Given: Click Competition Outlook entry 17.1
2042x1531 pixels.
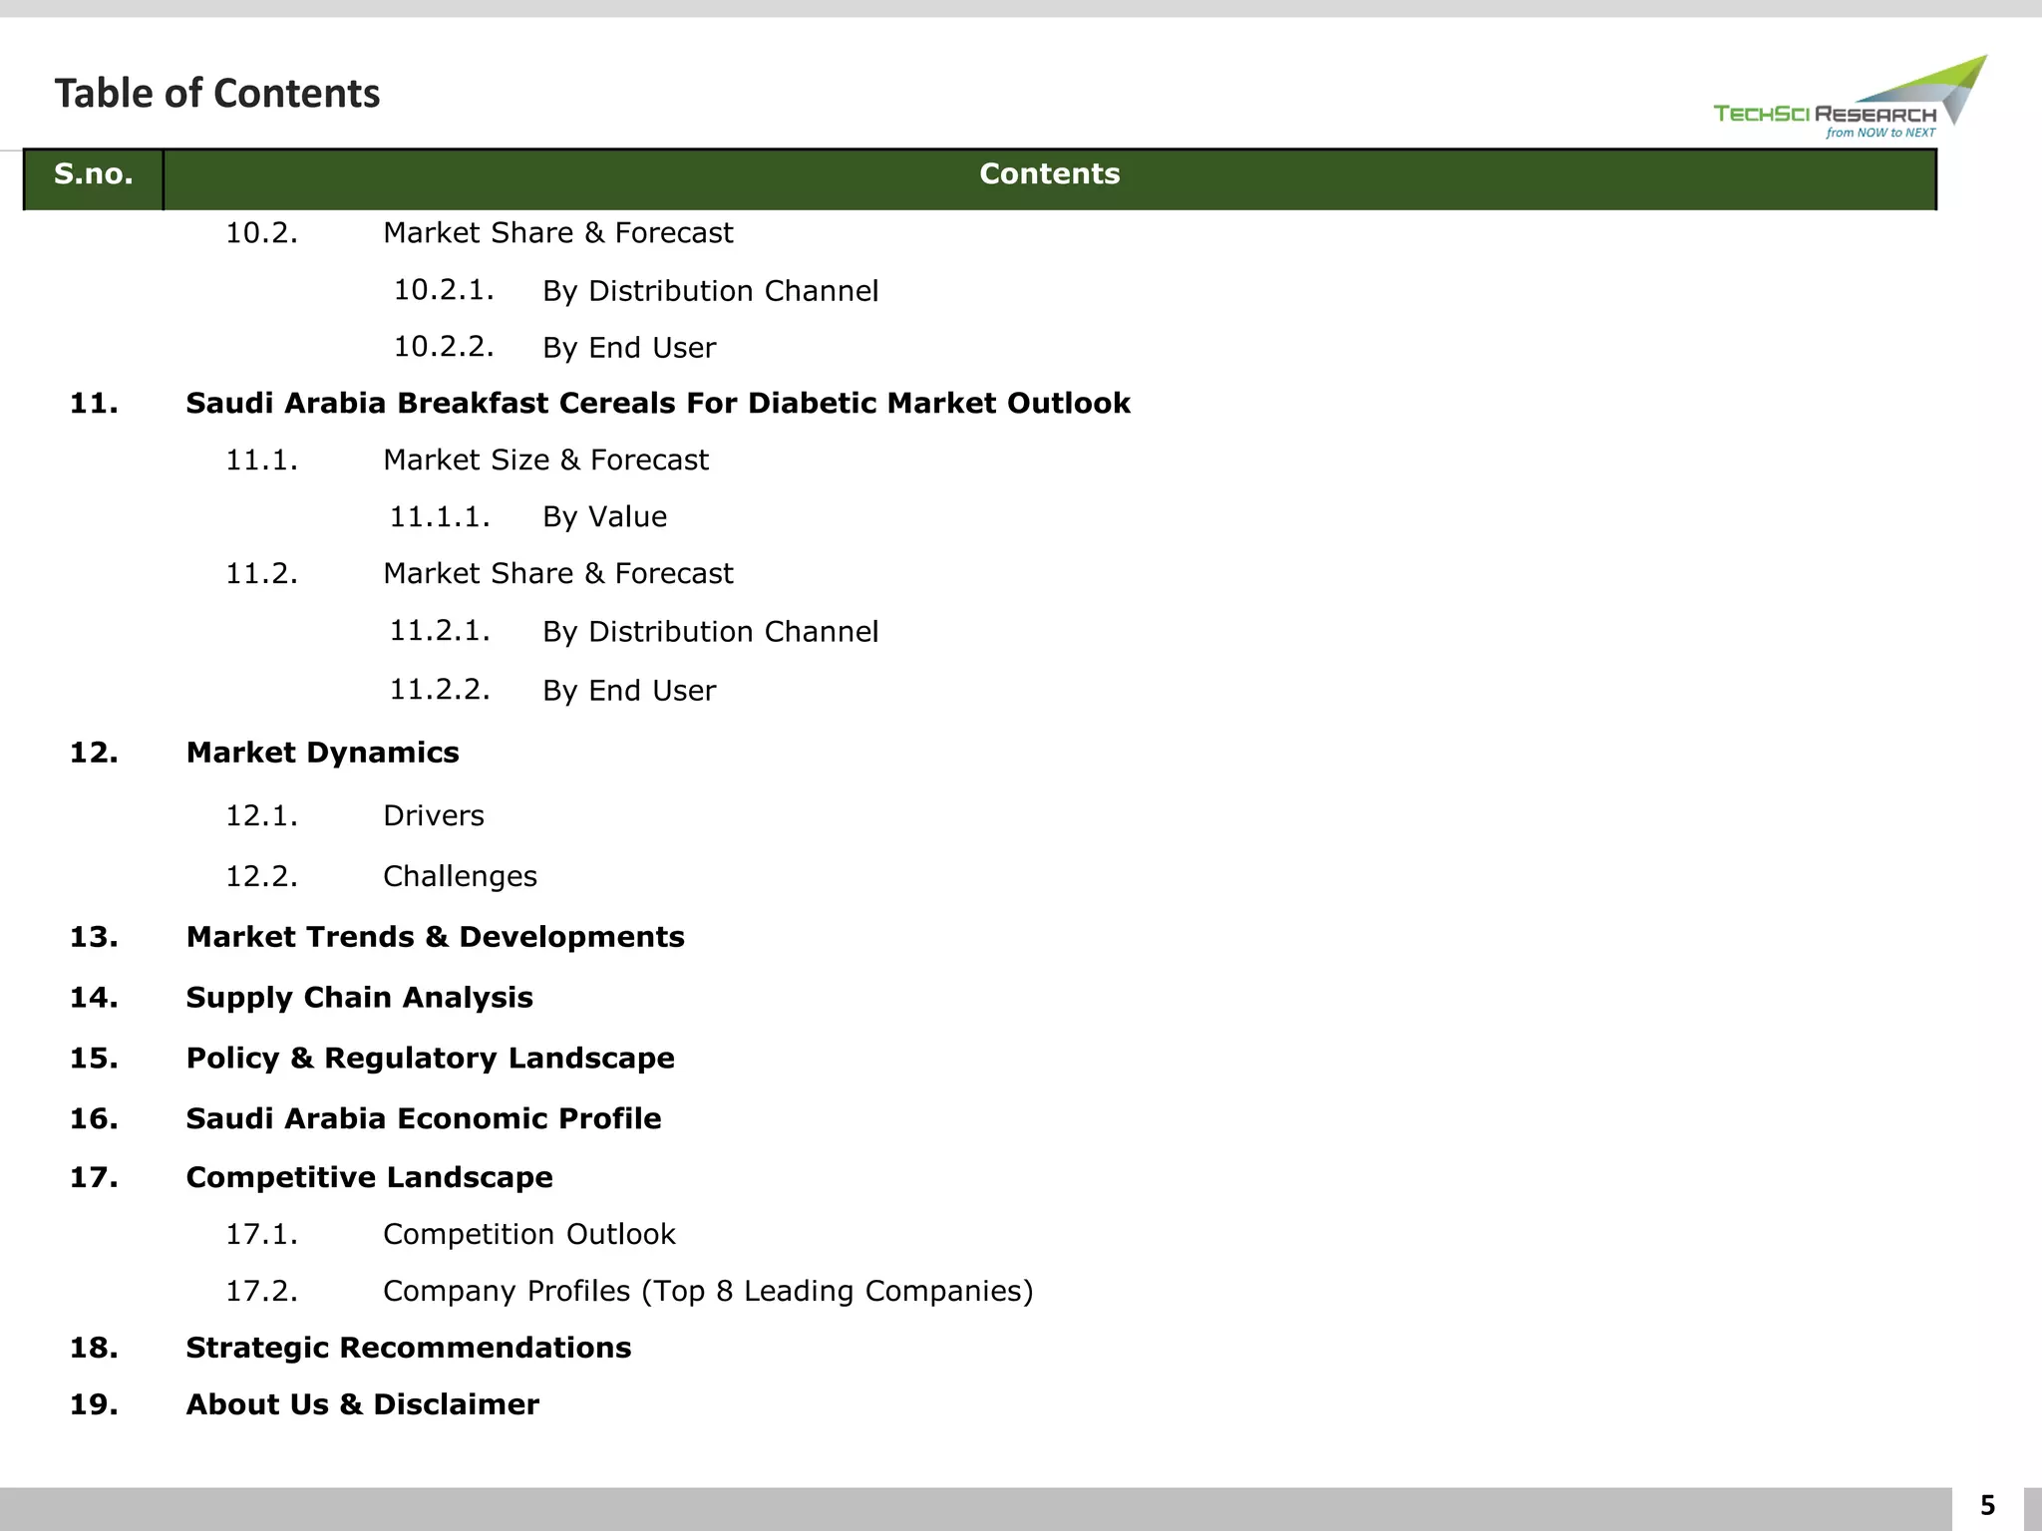Looking at the screenshot, I should click(528, 1235).
